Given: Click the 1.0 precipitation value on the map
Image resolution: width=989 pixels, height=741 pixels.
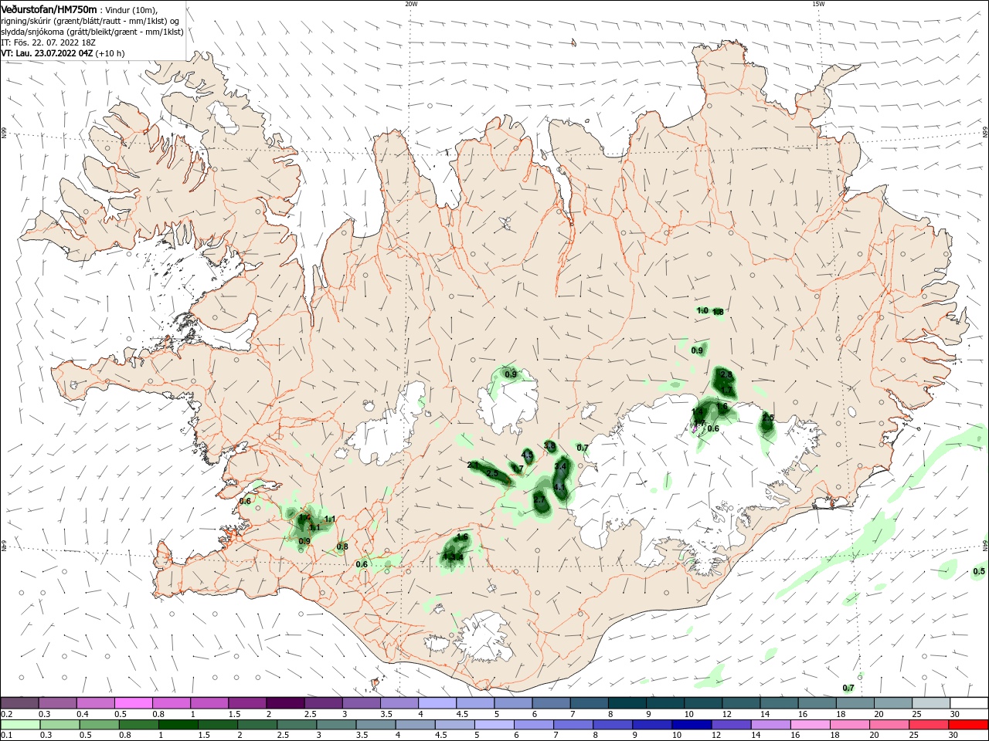Looking at the screenshot, I should (x=702, y=310).
